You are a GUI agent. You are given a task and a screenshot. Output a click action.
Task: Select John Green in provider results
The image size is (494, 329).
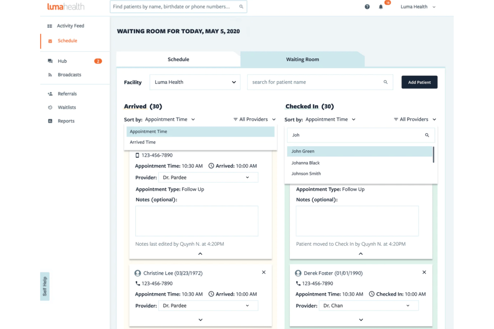point(360,151)
